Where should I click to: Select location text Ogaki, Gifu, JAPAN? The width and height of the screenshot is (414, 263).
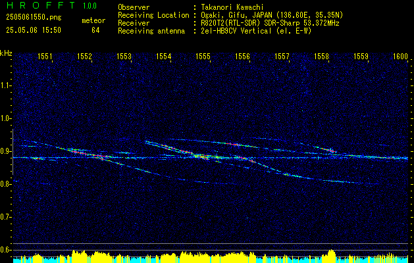tap(235, 15)
